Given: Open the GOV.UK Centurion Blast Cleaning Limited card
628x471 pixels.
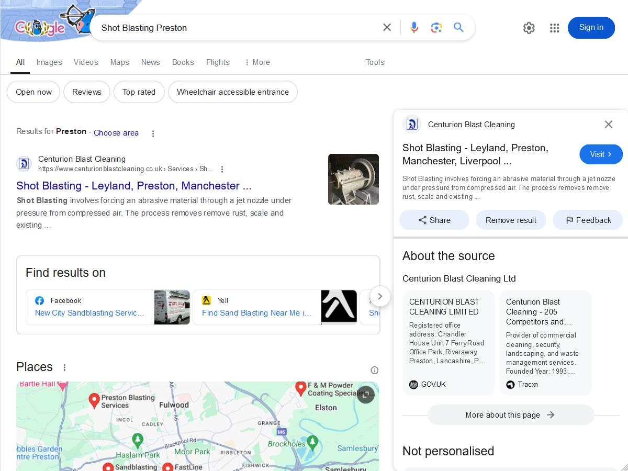Looking at the screenshot, I should coord(448,343).
